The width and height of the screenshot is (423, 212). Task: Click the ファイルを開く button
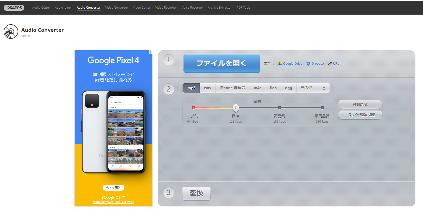[222, 63]
